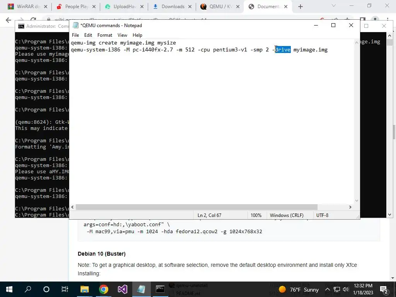Screen dimensions: 396x297
Task: Open the File menu in Notepad
Action: [75, 35]
